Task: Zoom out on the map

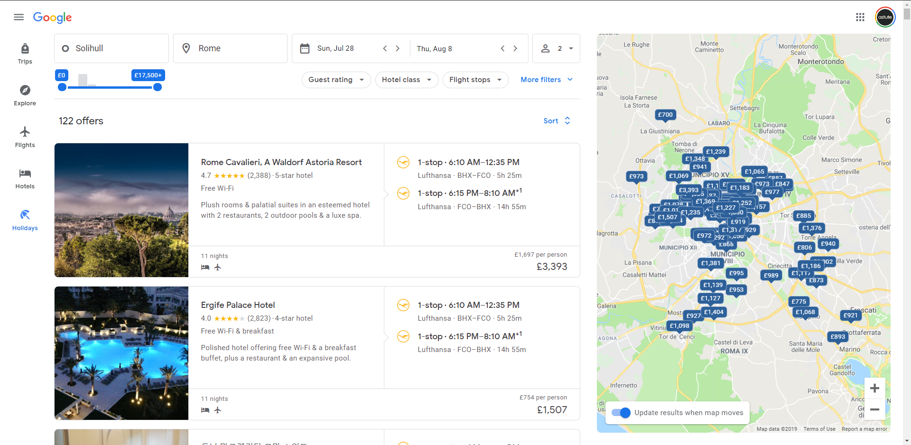Action: [874, 409]
